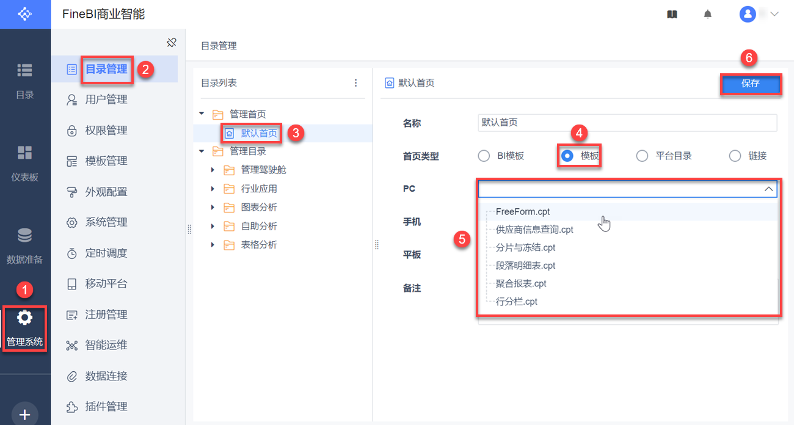Click the 名称 name input field
The width and height of the screenshot is (794, 425).
pyautogui.click(x=627, y=123)
